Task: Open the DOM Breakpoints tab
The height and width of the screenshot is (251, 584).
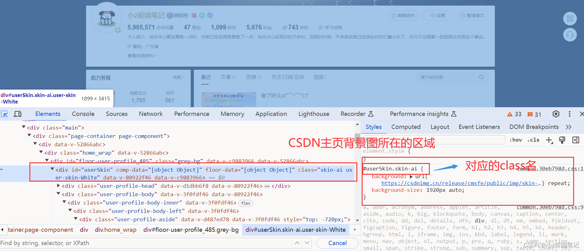Action: click(534, 127)
